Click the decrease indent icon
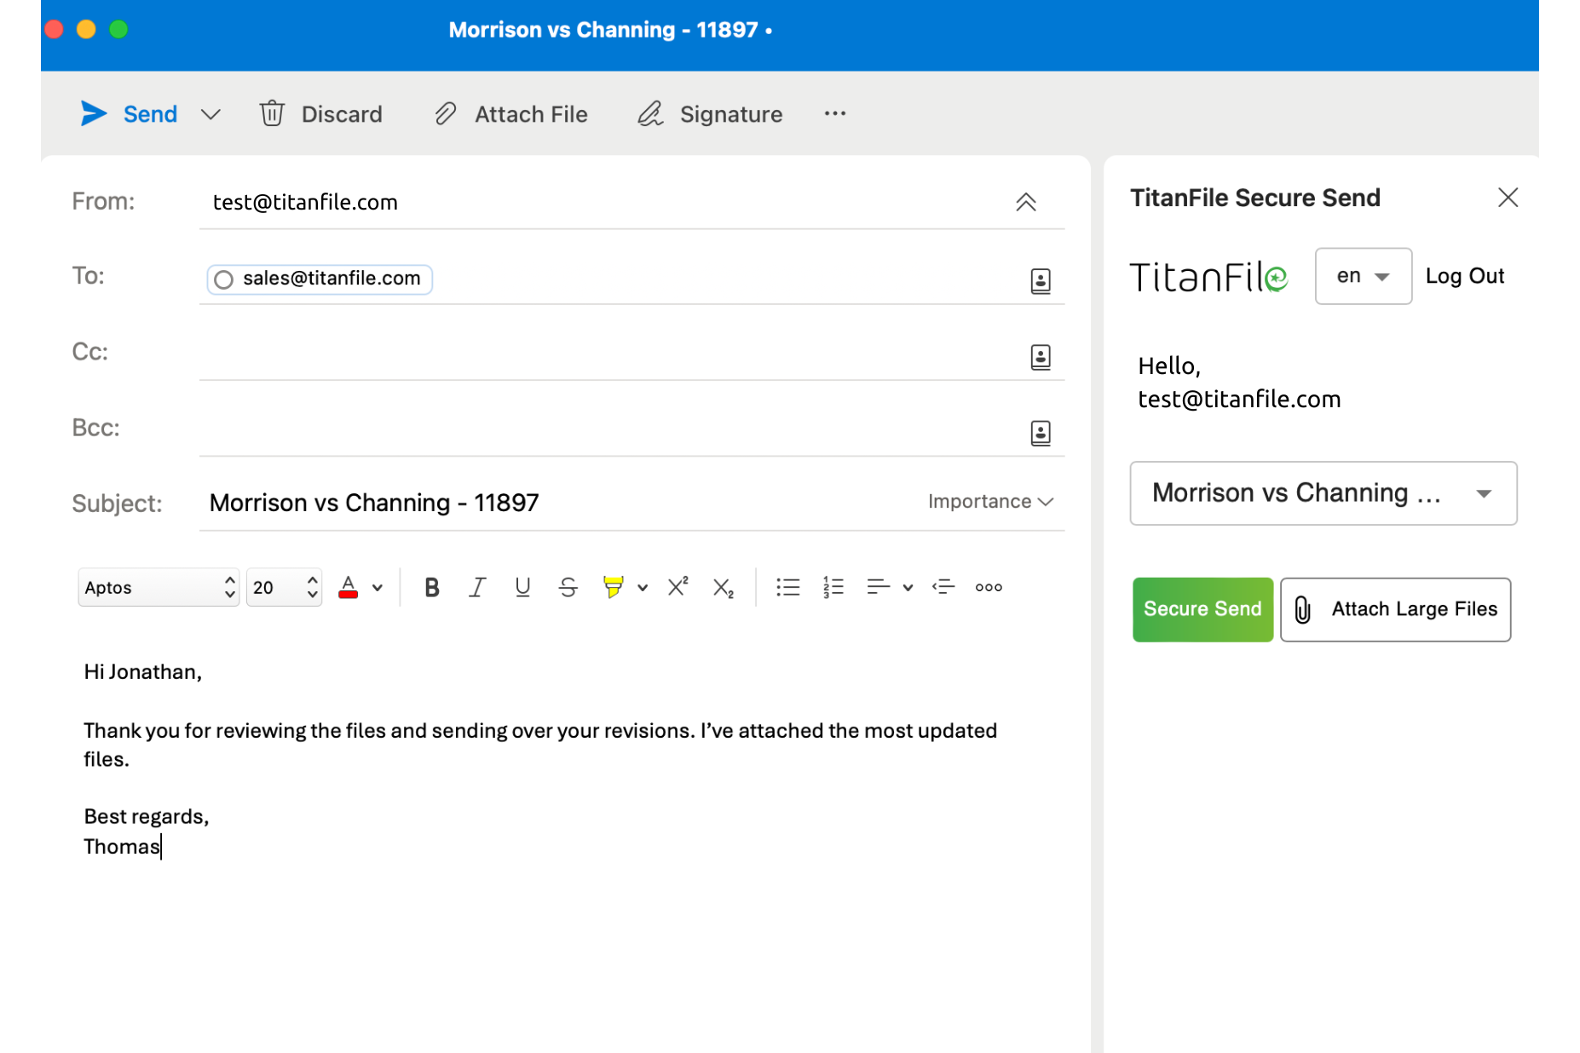Screen dimensions: 1580x1053 click(x=943, y=587)
